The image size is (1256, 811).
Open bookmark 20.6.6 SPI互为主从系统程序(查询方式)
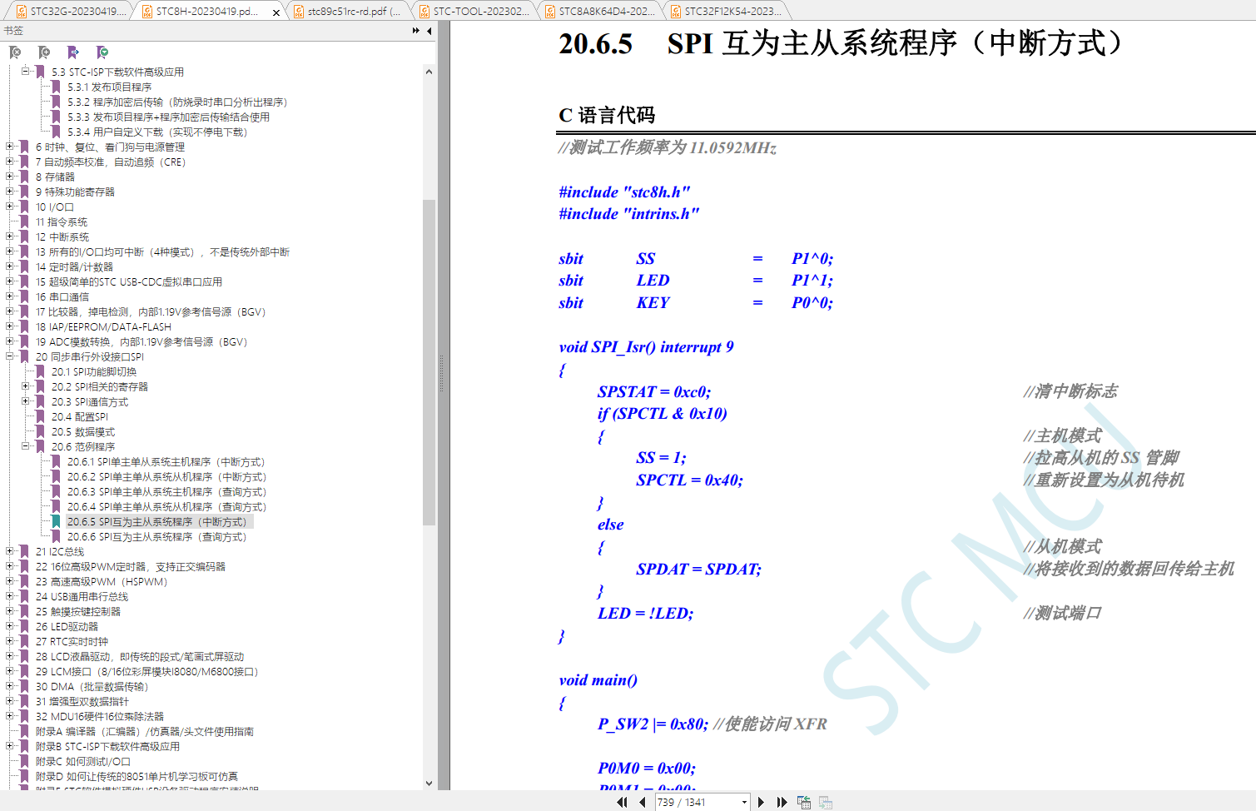coord(156,536)
